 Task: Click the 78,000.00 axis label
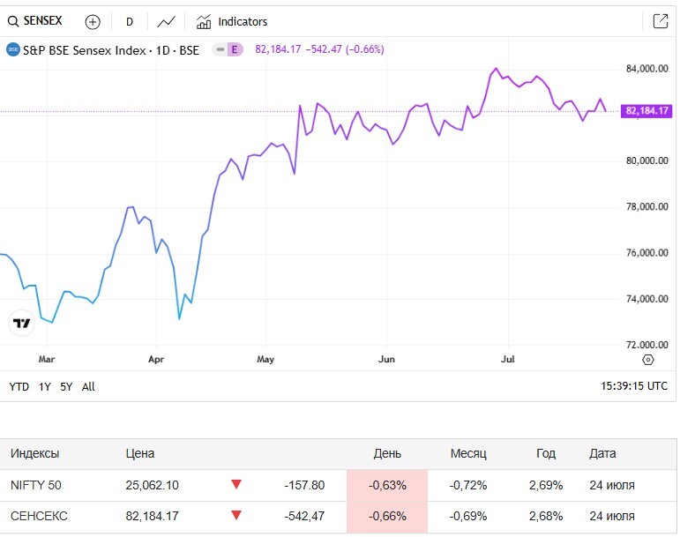click(x=646, y=206)
